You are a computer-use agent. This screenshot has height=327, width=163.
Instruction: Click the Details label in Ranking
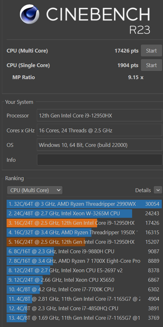[143, 190]
